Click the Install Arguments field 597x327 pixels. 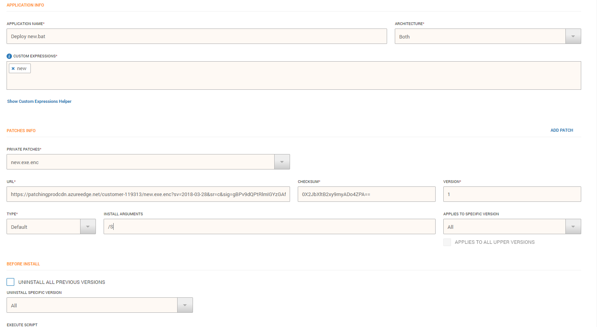point(270,226)
